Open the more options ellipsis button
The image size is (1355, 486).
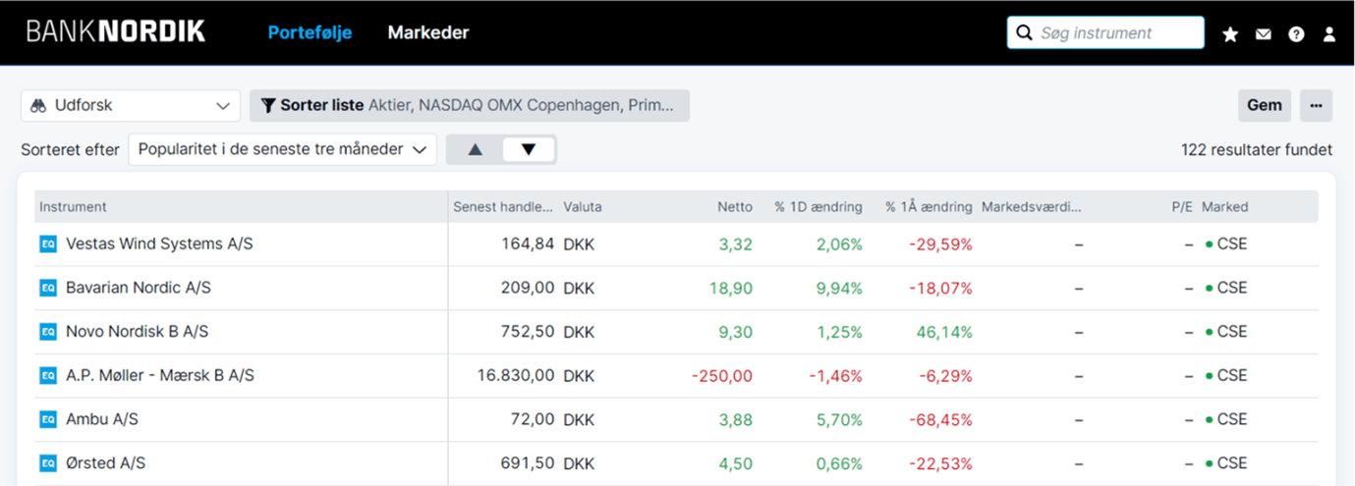coord(1316,106)
